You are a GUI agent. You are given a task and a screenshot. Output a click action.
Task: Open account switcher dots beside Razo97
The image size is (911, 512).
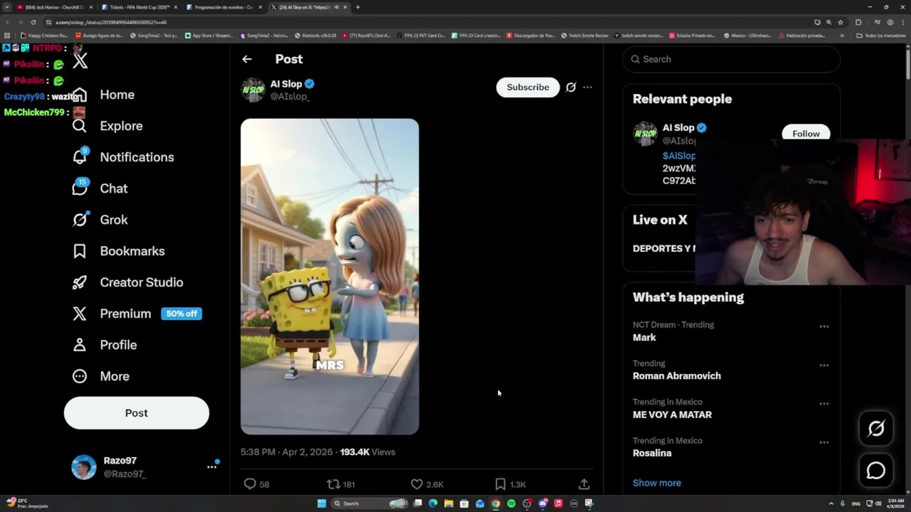212,466
